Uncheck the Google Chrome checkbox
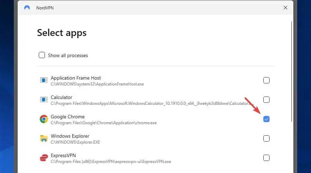The width and height of the screenshot is (311, 173). point(266,119)
